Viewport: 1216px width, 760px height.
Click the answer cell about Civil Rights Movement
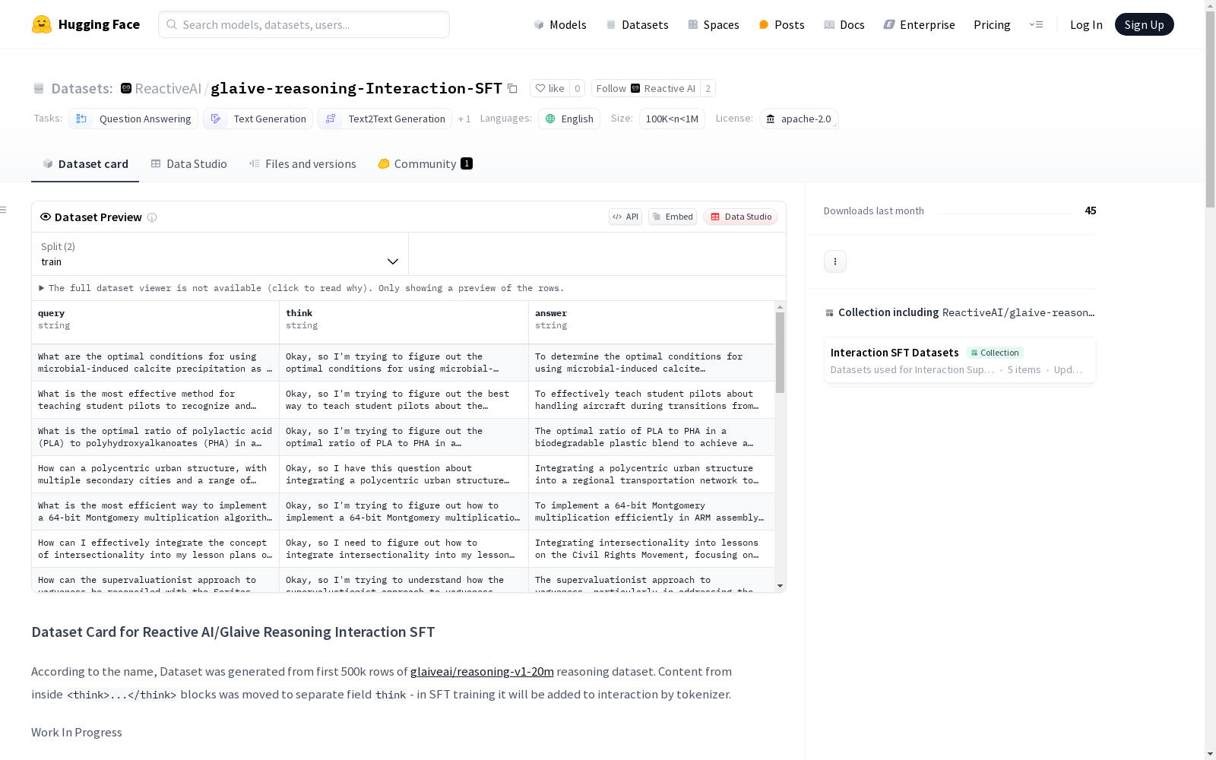[651, 549]
